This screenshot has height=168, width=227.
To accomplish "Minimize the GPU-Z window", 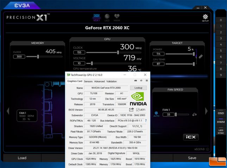I will (125, 75).
